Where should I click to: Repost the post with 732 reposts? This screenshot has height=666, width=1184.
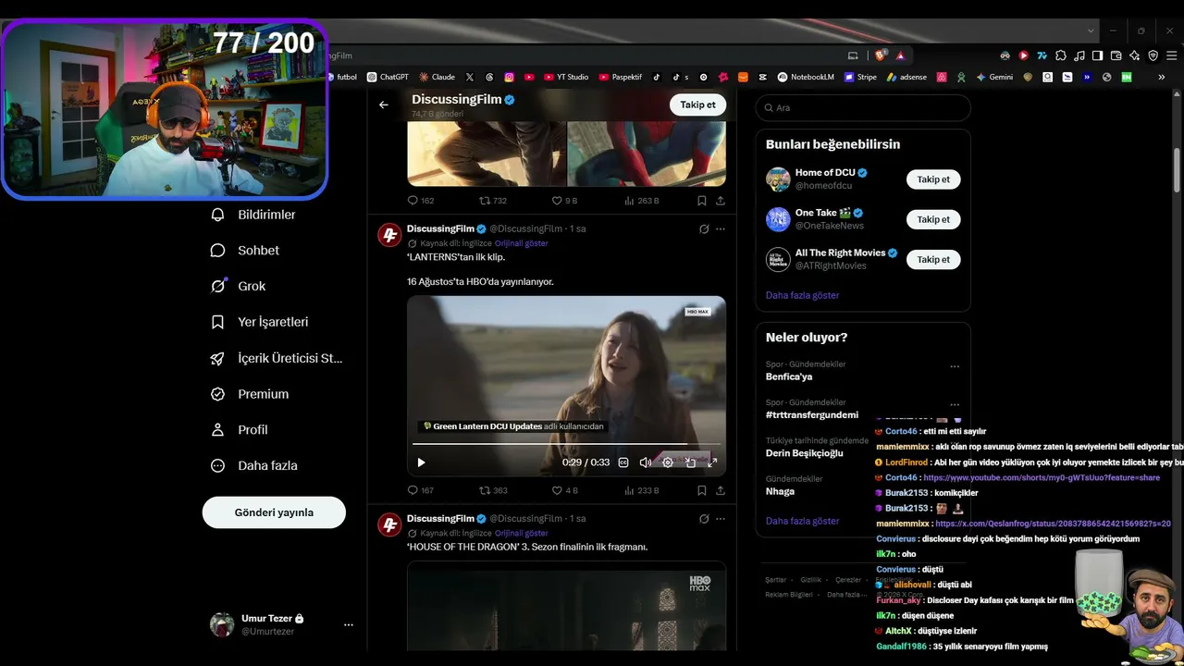coord(493,201)
